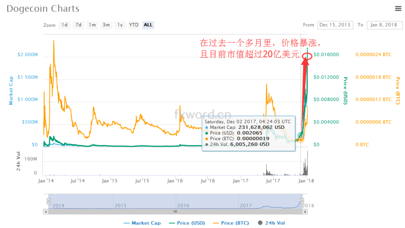This screenshot has height=228, width=405.
Task: Click the 0.0000024 BTC axis label
Action: [x=373, y=55]
